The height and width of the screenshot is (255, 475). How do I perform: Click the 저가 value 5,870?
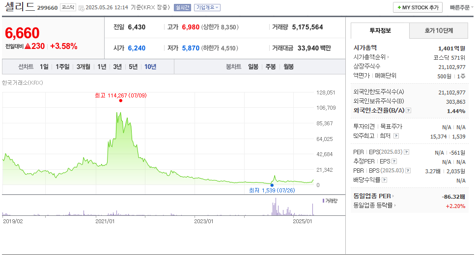[191, 48]
